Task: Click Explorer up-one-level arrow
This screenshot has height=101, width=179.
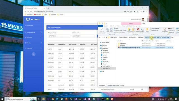Action: click(x=106, y=38)
